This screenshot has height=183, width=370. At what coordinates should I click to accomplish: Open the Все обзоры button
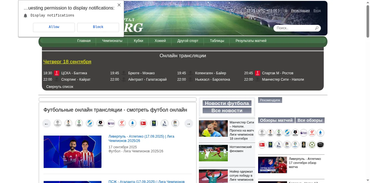[x=310, y=120]
